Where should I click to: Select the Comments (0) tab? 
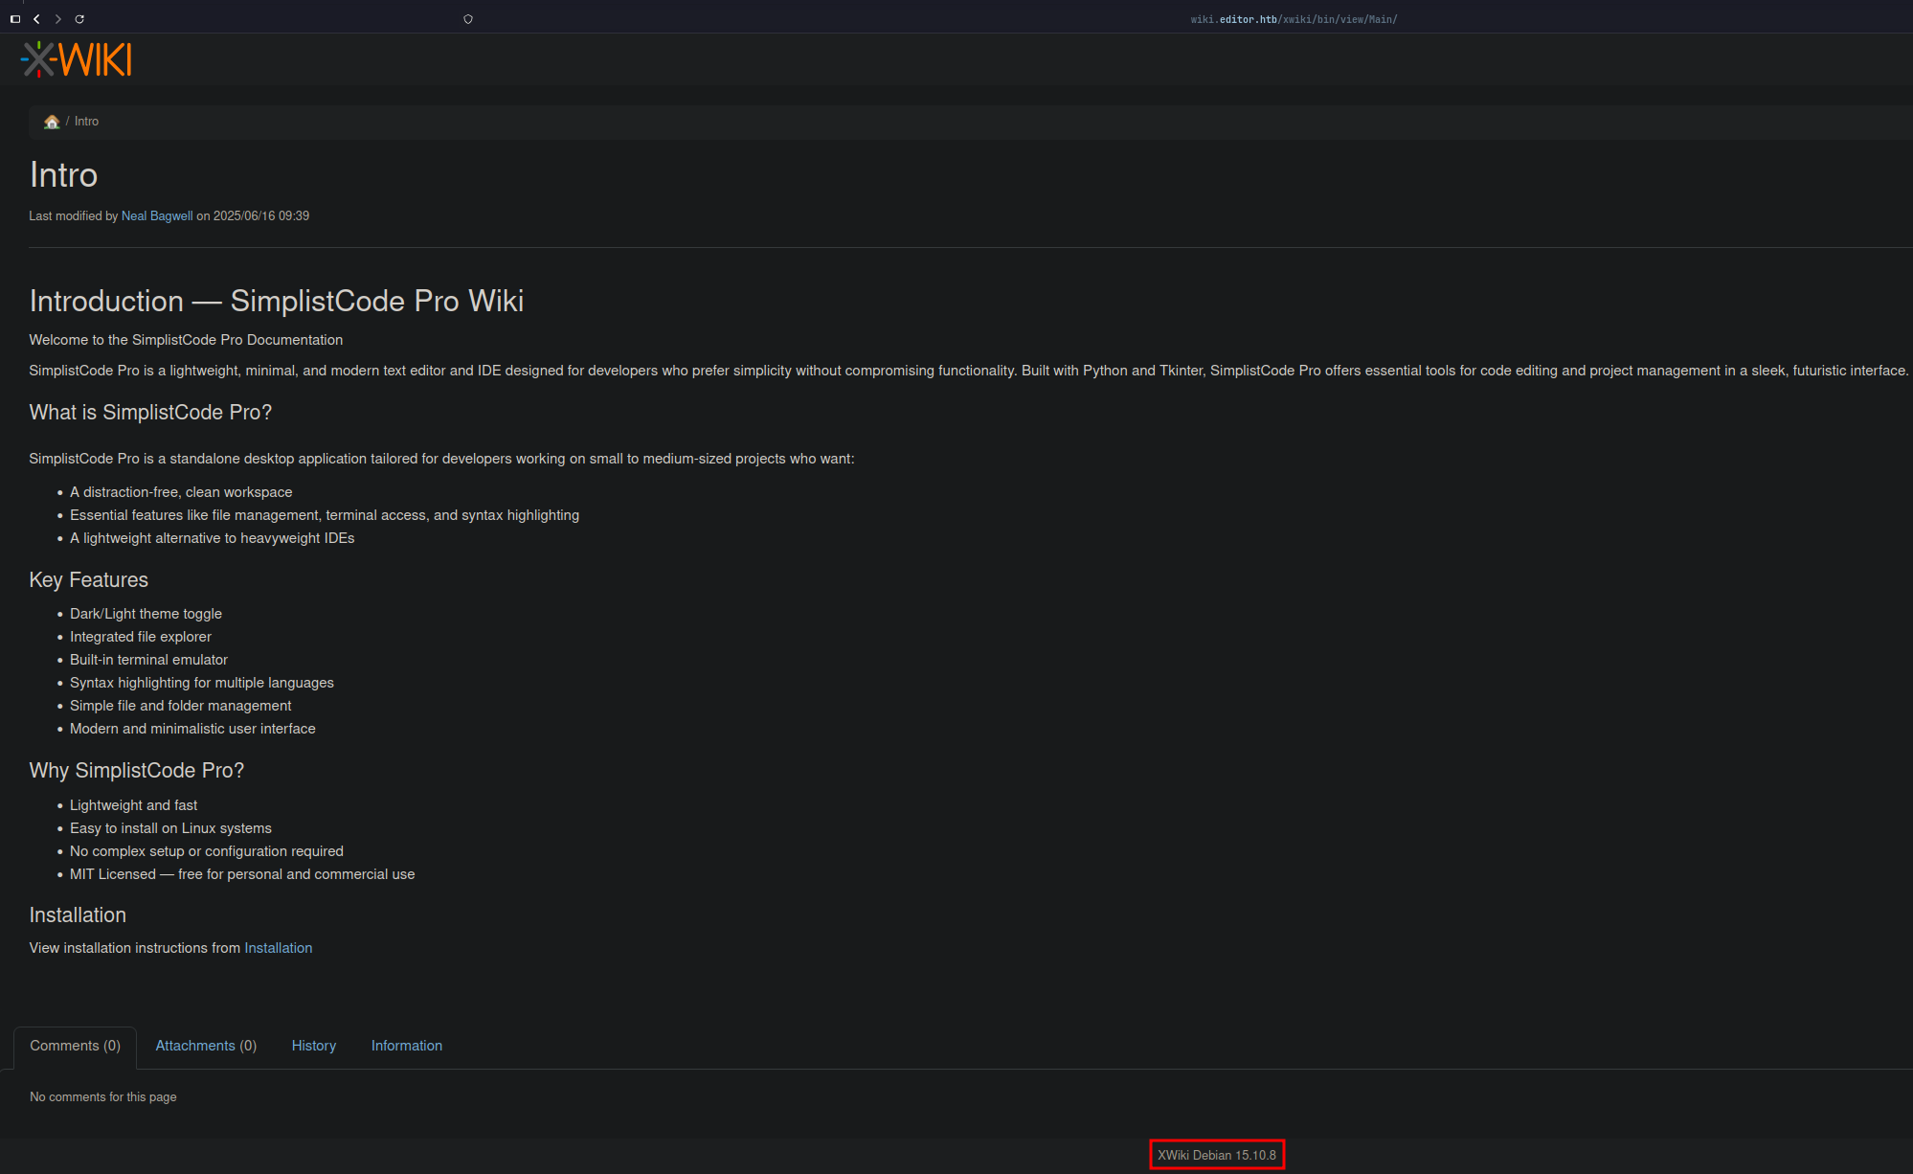pos(76,1046)
